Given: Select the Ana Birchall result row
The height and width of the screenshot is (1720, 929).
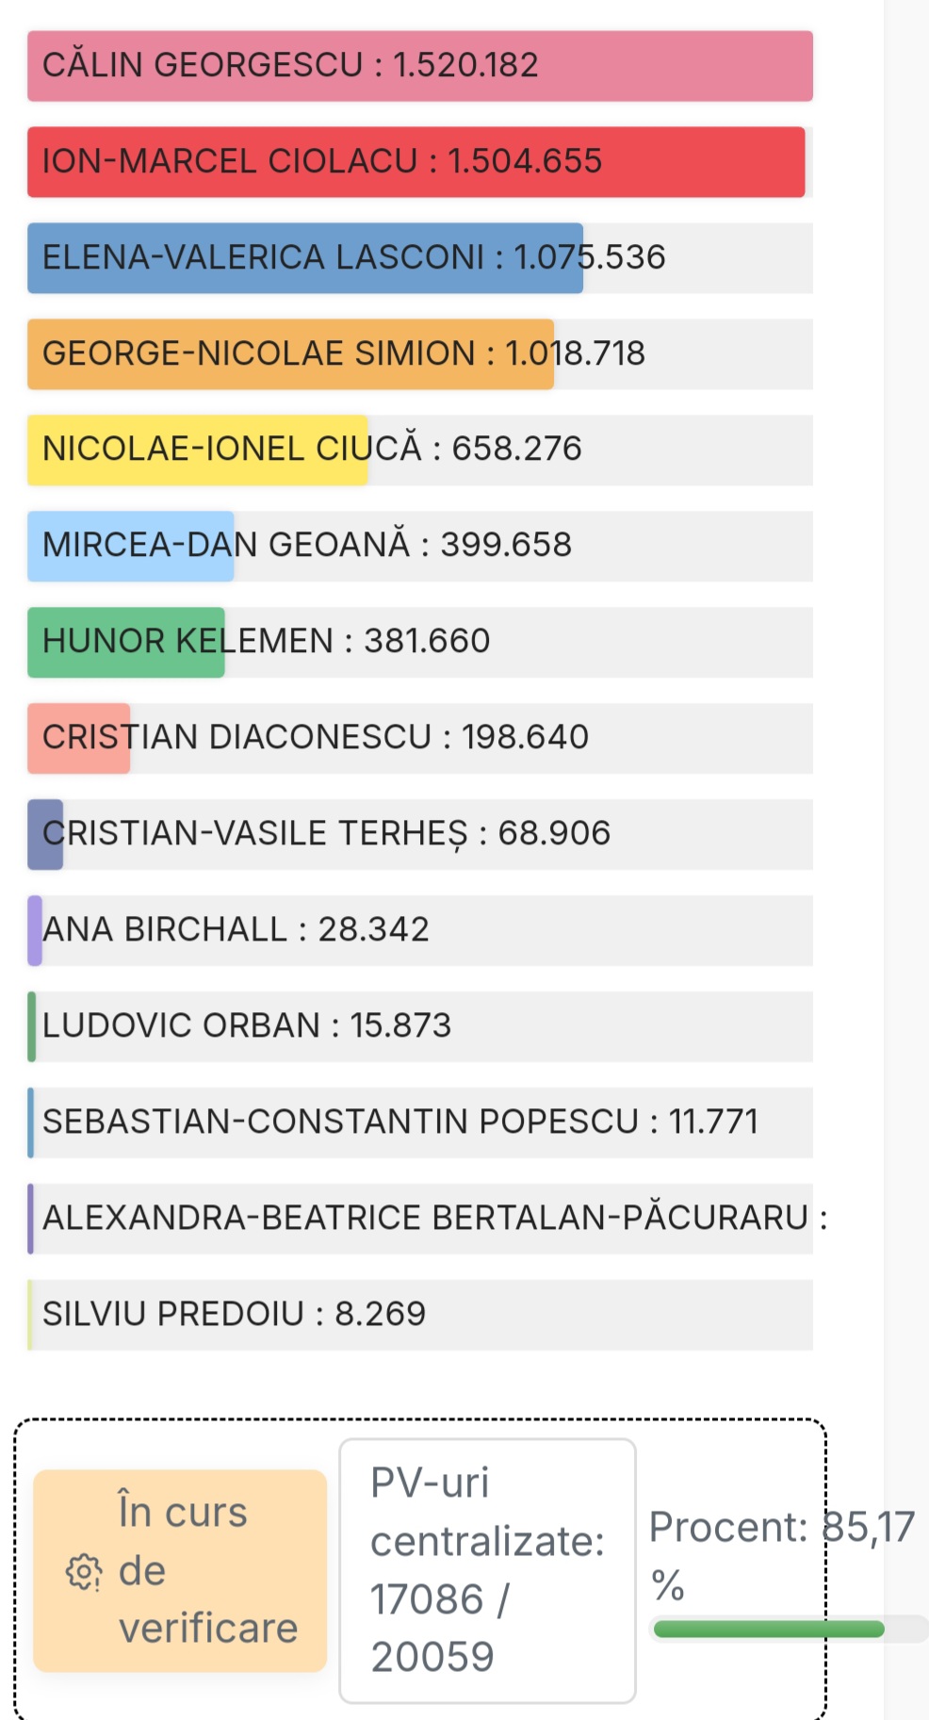Looking at the screenshot, I should [x=419, y=931].
